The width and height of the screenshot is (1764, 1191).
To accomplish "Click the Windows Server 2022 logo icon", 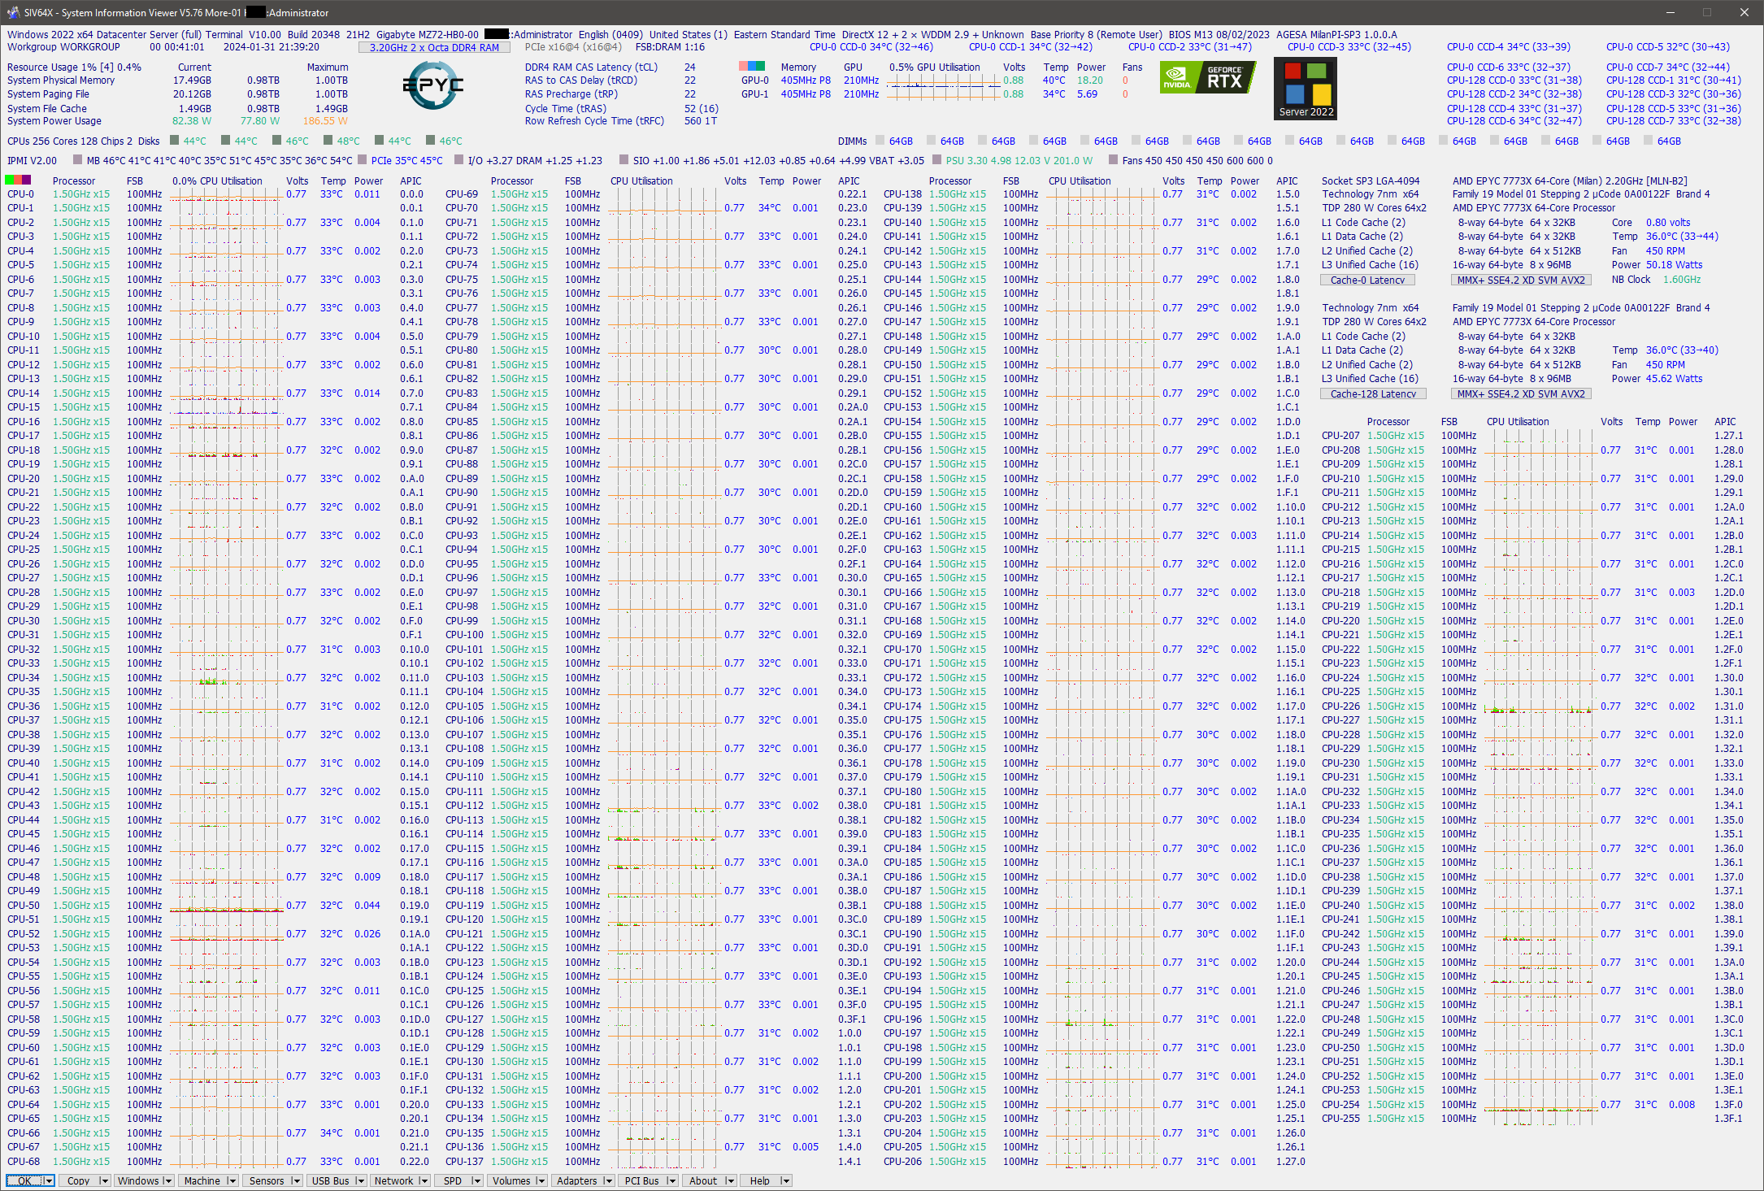I will [x=1306, y=89].
